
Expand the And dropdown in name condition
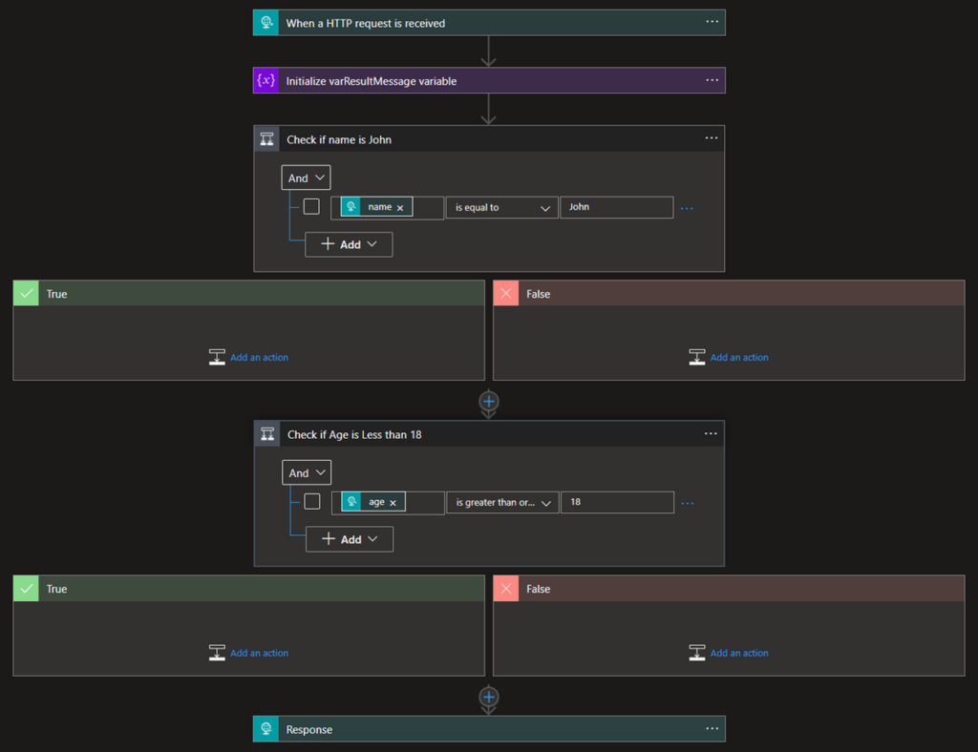(x=306, y=178)
